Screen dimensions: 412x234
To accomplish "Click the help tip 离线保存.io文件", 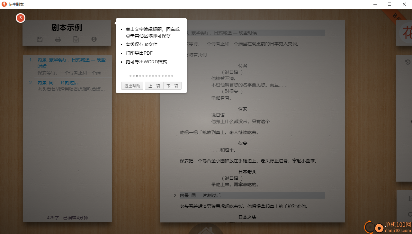I will [141, 44].
